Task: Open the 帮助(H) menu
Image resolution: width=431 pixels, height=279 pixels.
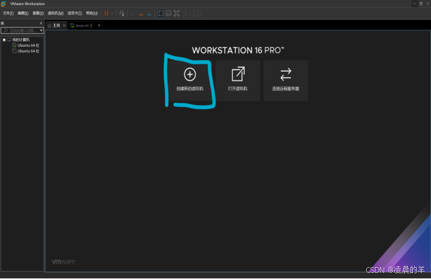Action: [92, 13]
